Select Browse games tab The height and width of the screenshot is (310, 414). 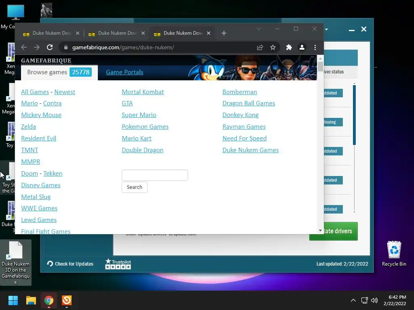(x=59, y=72)
